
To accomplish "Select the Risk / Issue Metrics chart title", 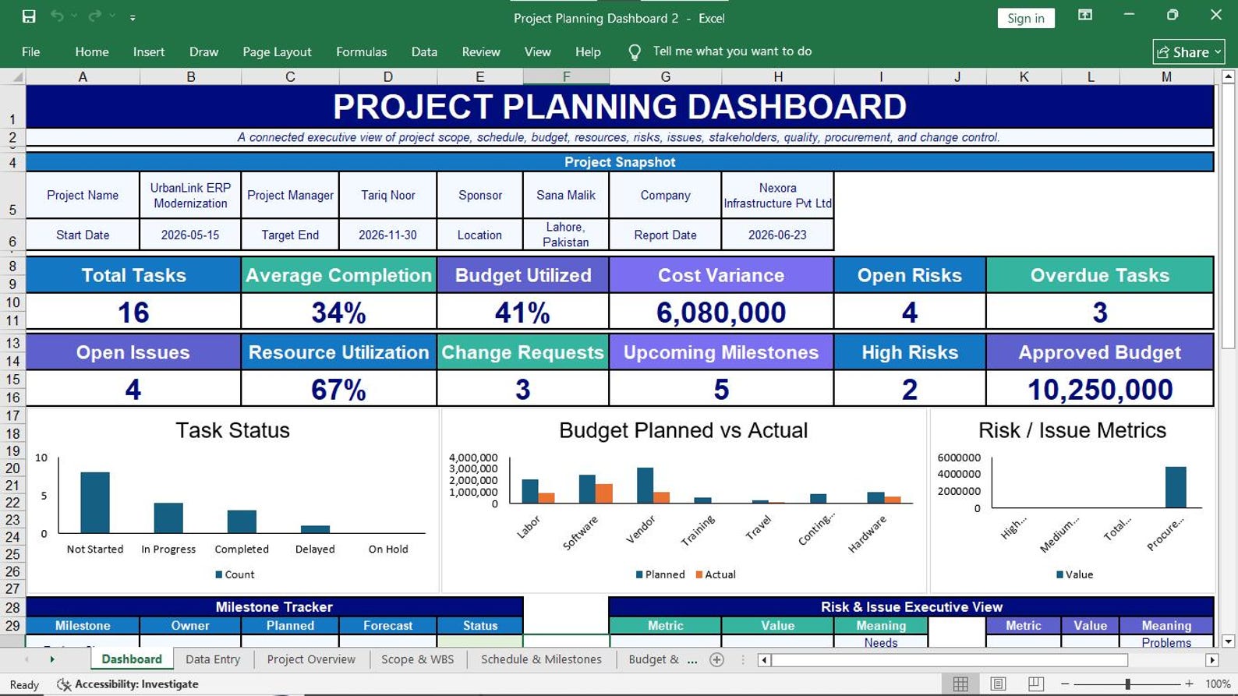I will tap(1072, 430).
